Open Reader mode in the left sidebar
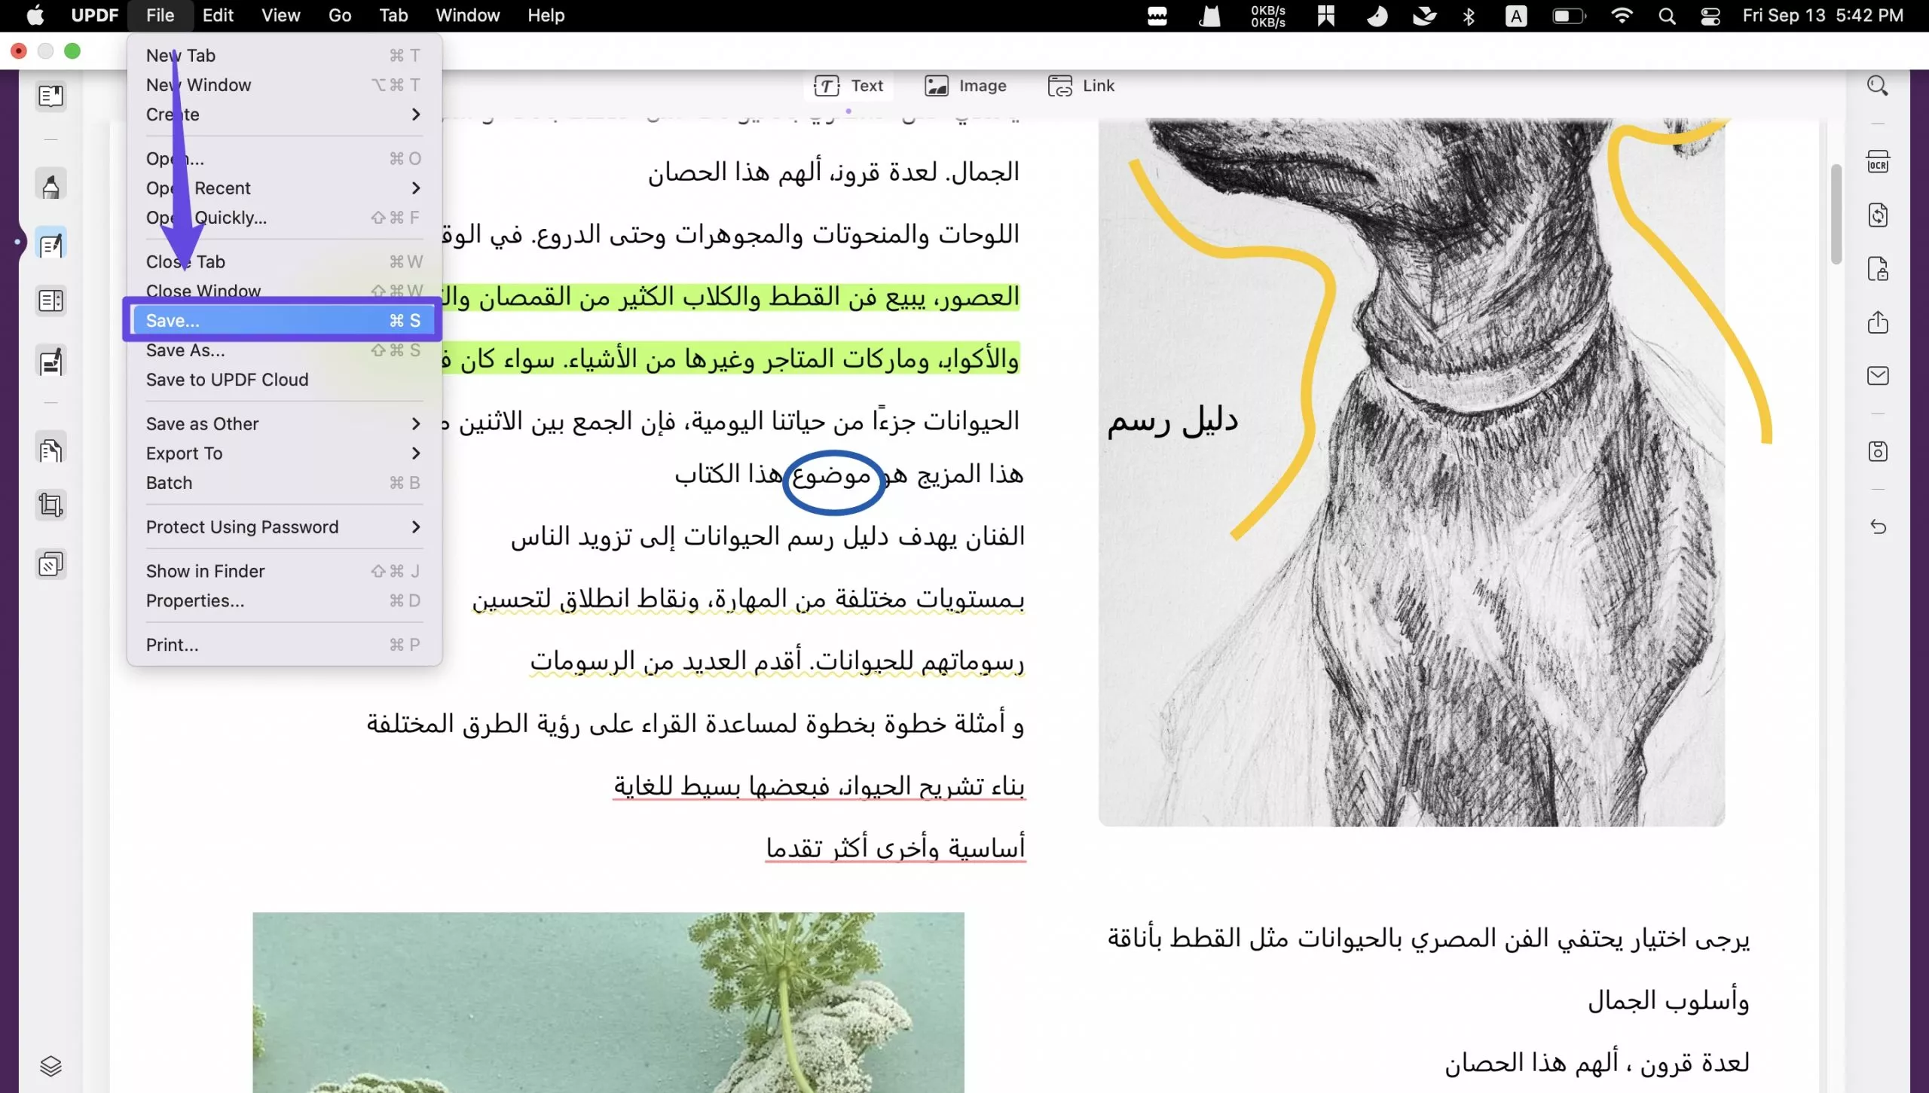This screenshot has width=1929, height=1093. click(50, 96)
